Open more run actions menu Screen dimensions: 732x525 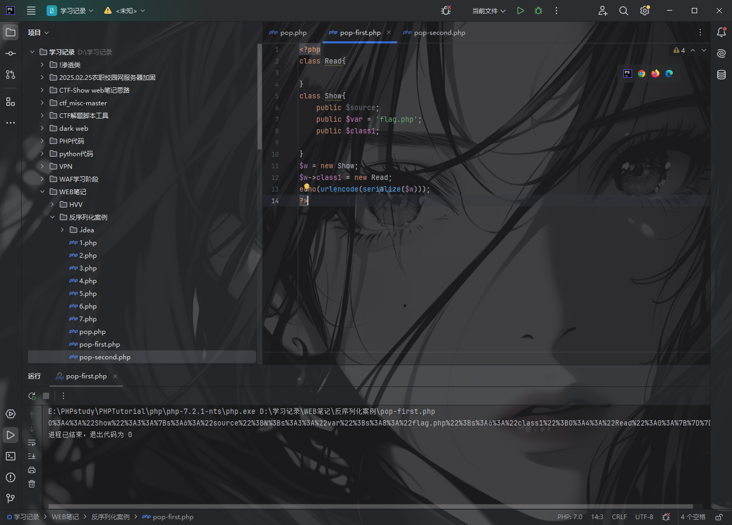click(x=556, y=11)
